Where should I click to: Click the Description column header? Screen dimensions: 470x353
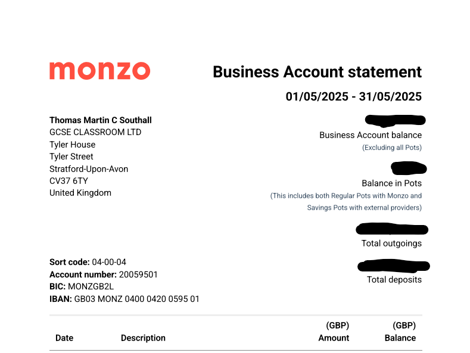[143, 338]
